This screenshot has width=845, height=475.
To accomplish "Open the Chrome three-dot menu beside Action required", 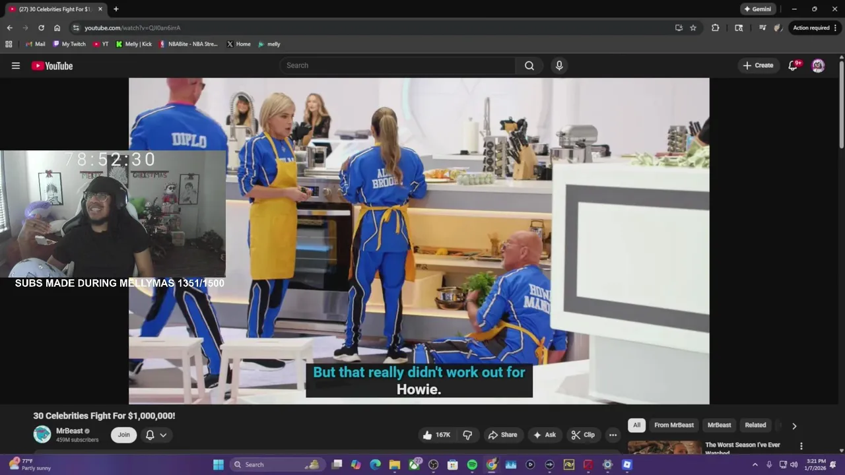I will pos(836,28).
